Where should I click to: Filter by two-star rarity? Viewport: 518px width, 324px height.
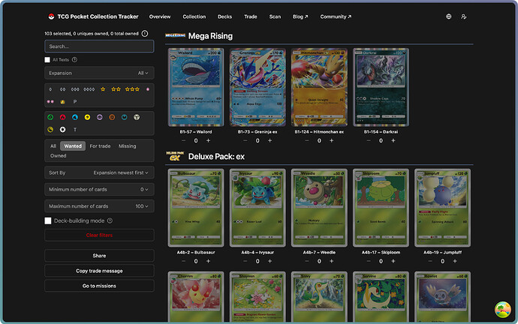point(116,89)
